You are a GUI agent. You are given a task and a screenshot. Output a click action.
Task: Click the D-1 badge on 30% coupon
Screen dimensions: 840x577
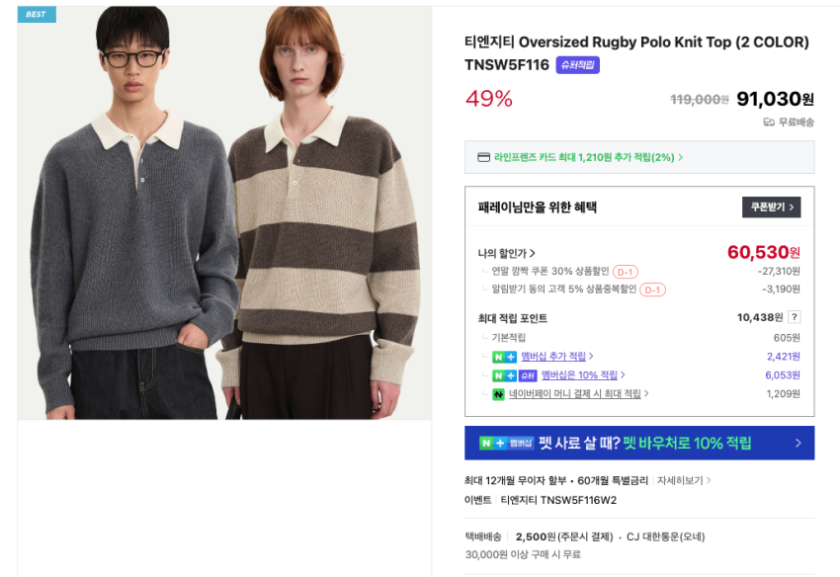pos(626,272)
